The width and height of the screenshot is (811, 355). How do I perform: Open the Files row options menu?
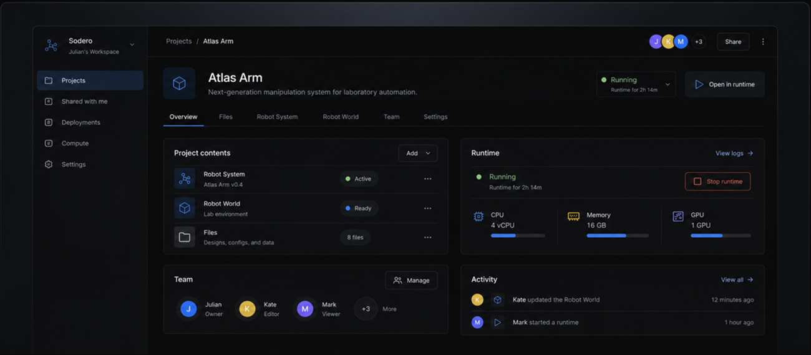tap(427, 237)
